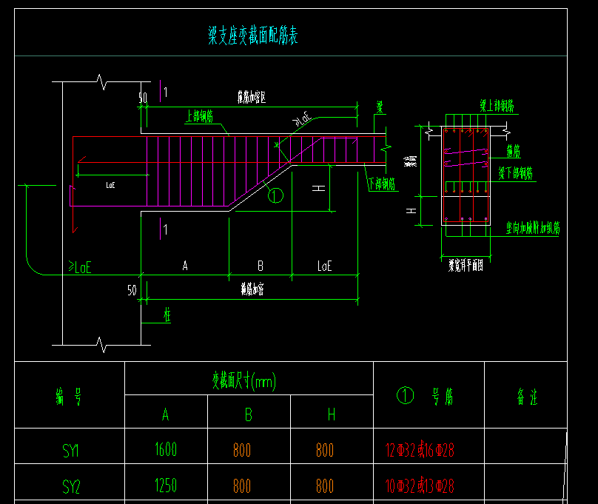
Task: Select H value 800 in SY2 row
Action: [x=325, y=486]
